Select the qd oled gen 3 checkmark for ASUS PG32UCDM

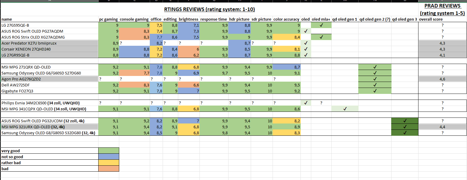pyautogui.click(x=405, y=121)
